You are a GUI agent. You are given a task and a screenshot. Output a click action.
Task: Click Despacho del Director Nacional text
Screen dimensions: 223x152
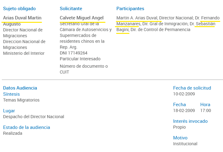click(x=34, y=117)
